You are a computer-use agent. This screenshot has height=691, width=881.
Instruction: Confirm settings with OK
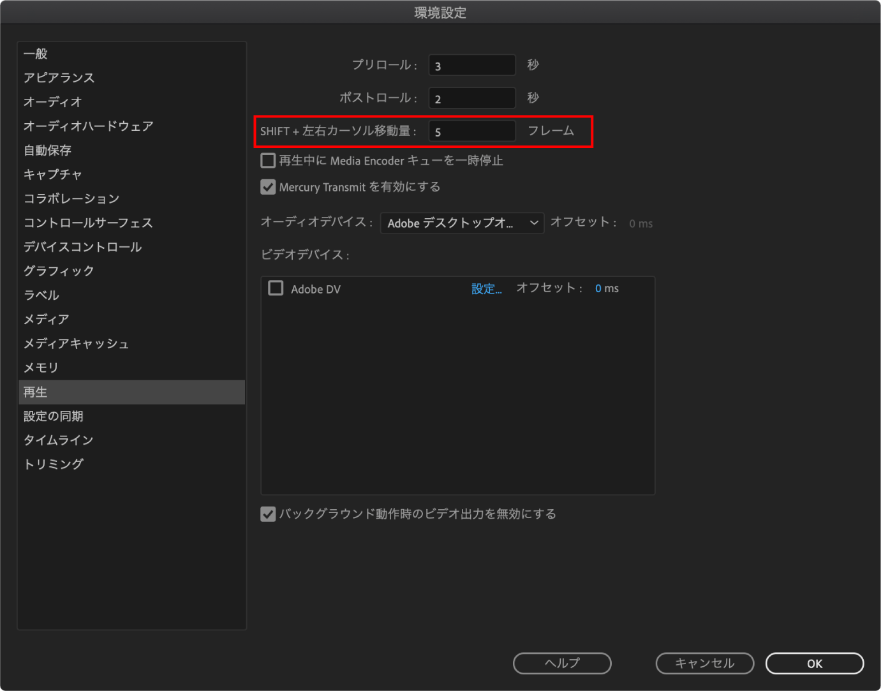[815, 664]
